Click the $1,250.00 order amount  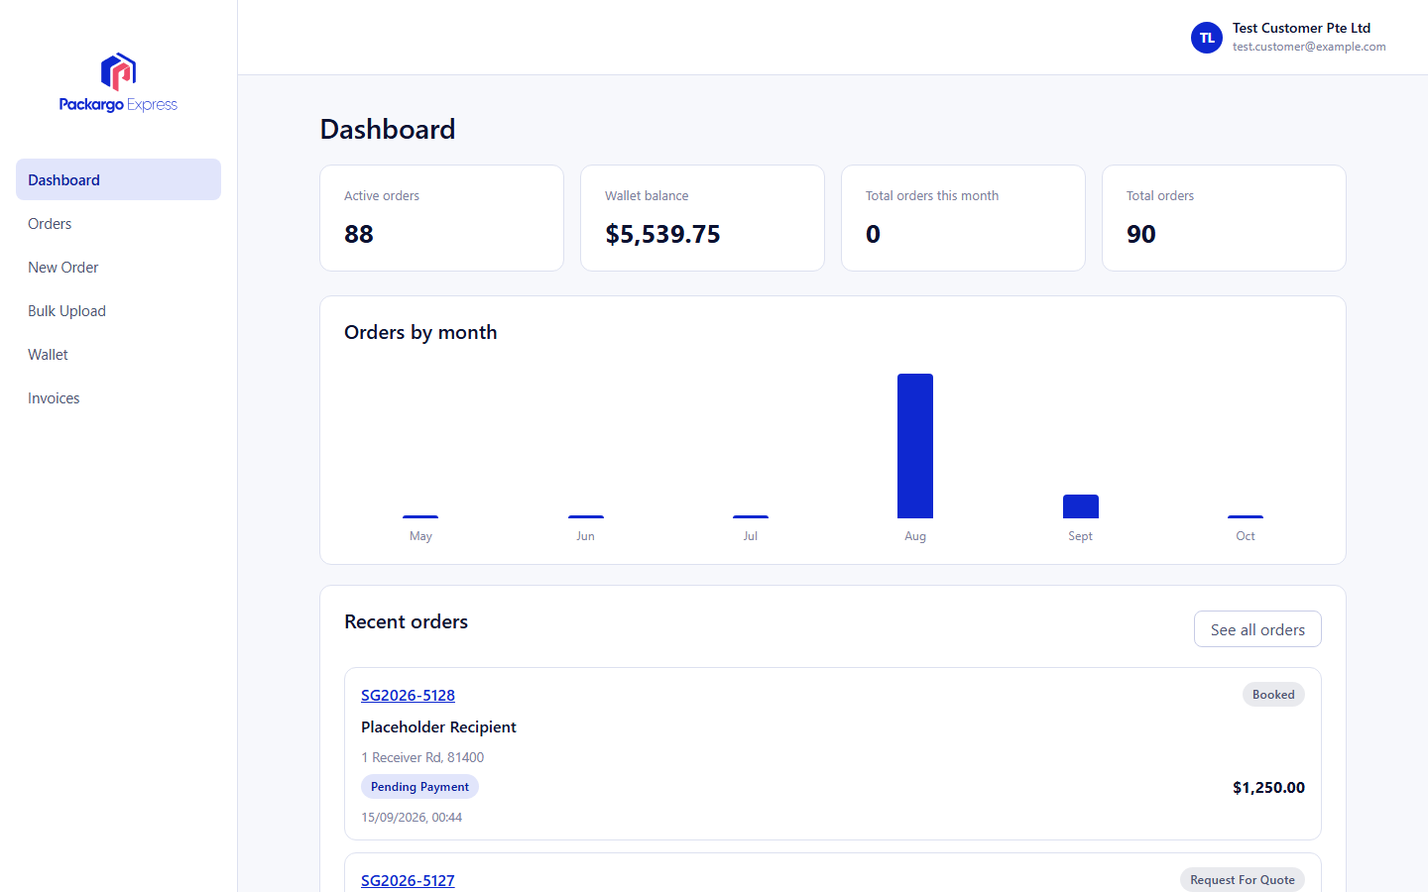coord(1268,787)
